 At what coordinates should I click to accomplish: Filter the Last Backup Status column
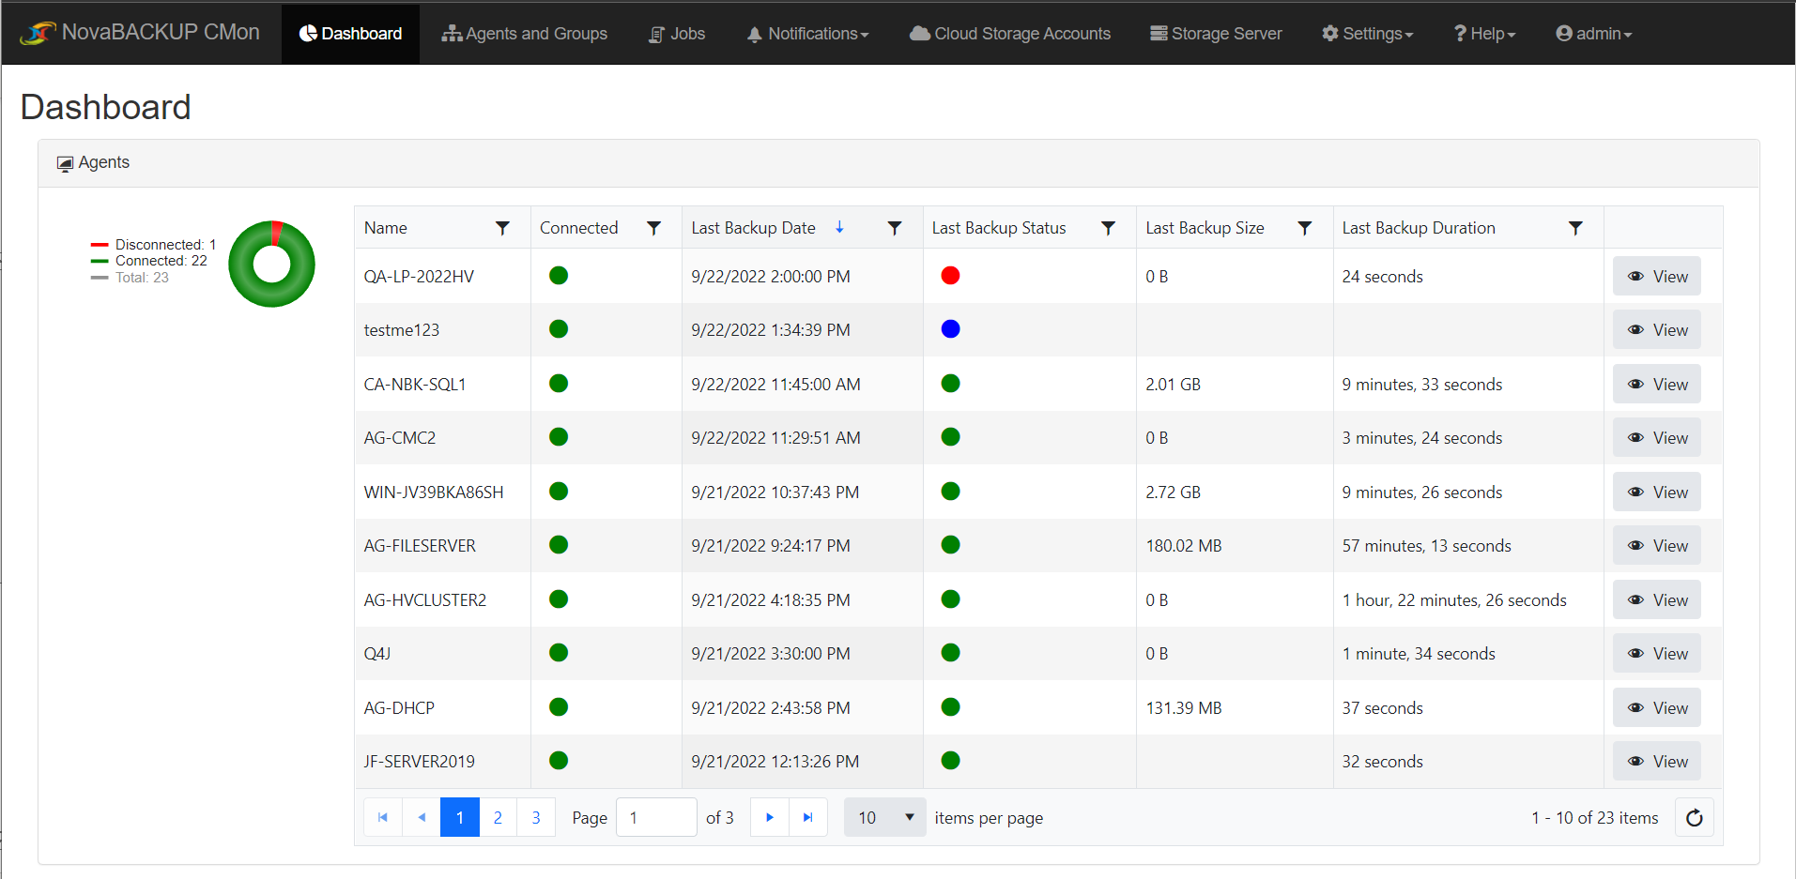coord(1108,228)
